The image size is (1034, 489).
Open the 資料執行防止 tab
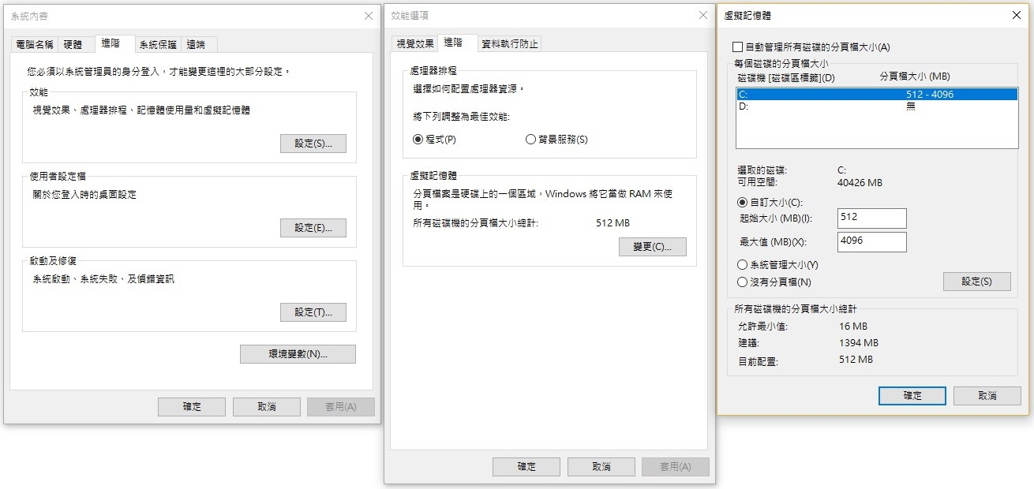(510, 44)
